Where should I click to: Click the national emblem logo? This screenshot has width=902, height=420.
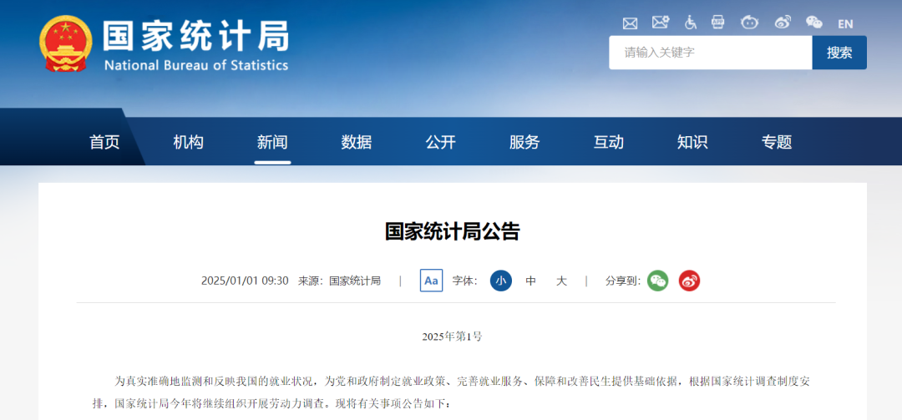click(x=66, y=44)
